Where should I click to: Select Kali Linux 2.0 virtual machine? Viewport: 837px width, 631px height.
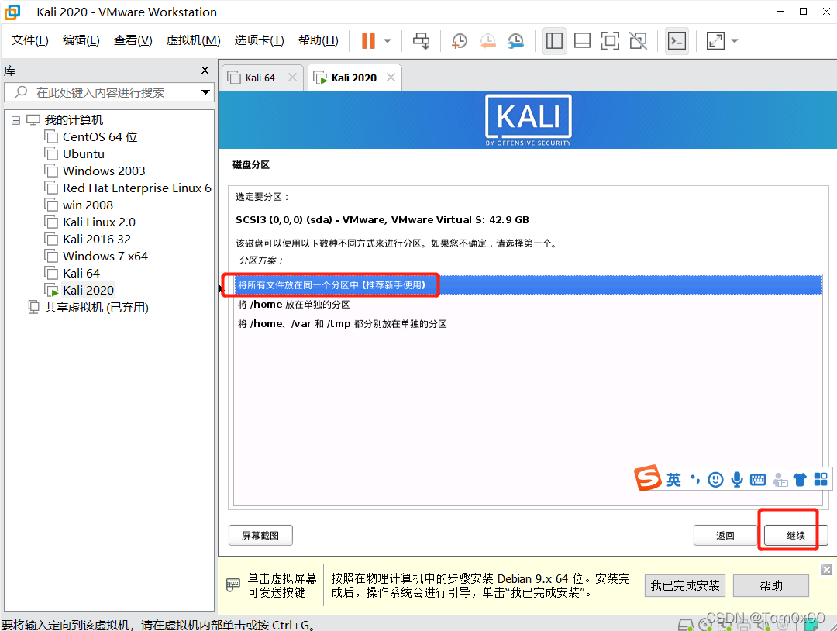point(98,222)
